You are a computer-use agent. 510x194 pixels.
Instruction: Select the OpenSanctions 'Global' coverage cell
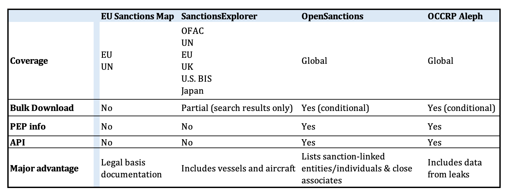[x=314, y=61]
